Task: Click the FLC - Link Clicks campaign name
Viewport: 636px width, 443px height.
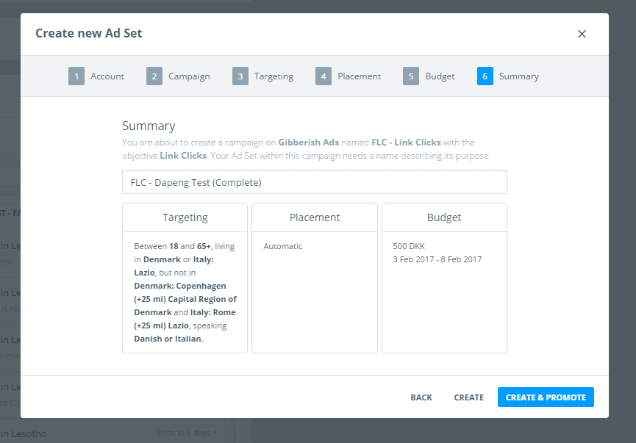Action: point(406,143)
